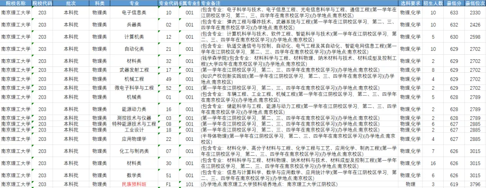The image size is (486, 188).
Task: Click major code F1 cell
Action: click(169, 184)
